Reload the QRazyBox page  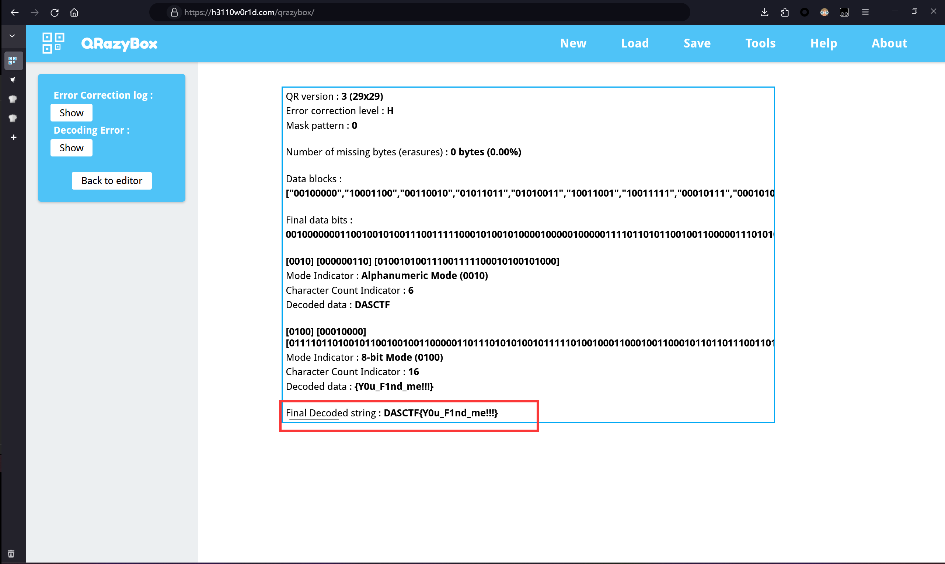click(x=55, y=13)
